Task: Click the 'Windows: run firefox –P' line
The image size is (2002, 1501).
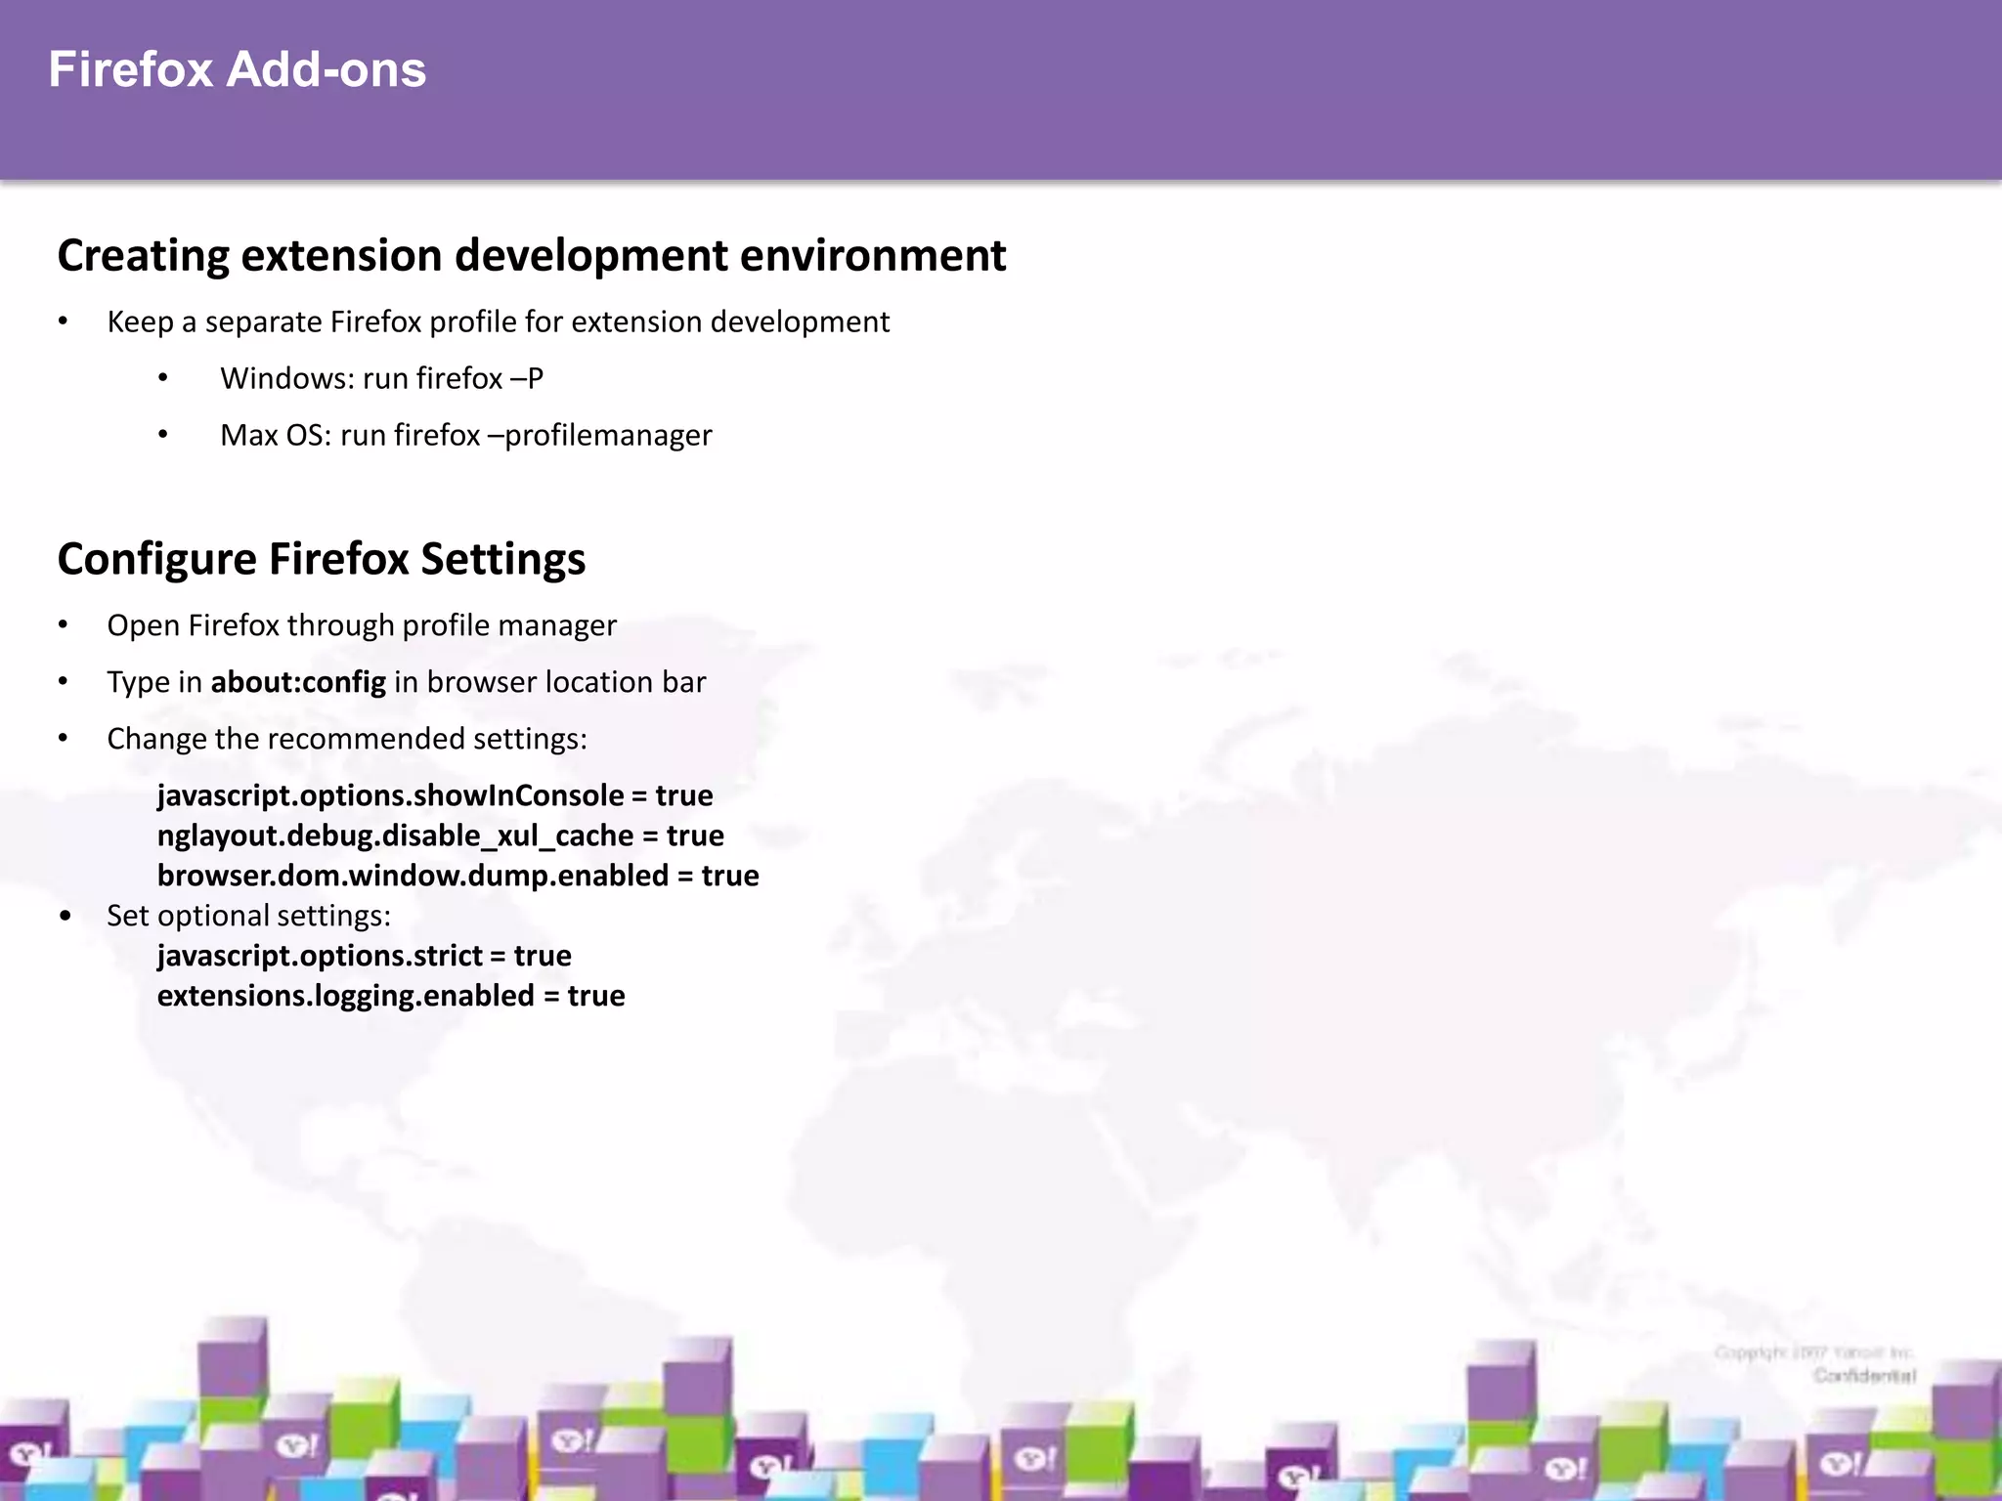Action: [381, 378]
